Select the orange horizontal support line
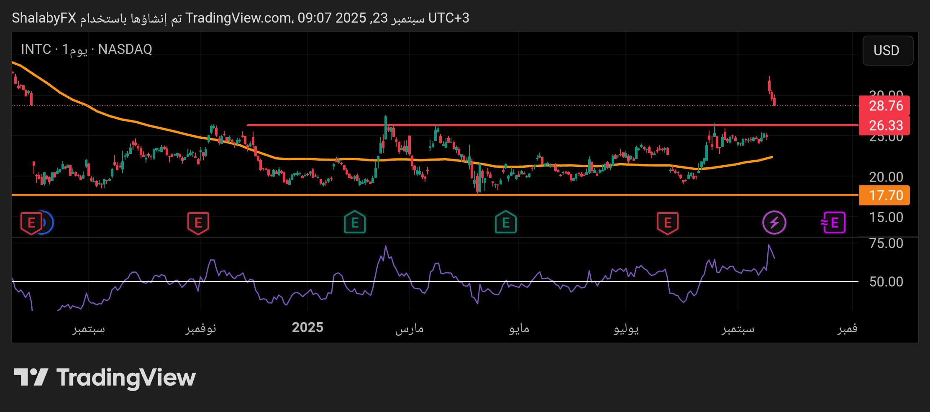930x412 pixels. click(x=435, y=195)
